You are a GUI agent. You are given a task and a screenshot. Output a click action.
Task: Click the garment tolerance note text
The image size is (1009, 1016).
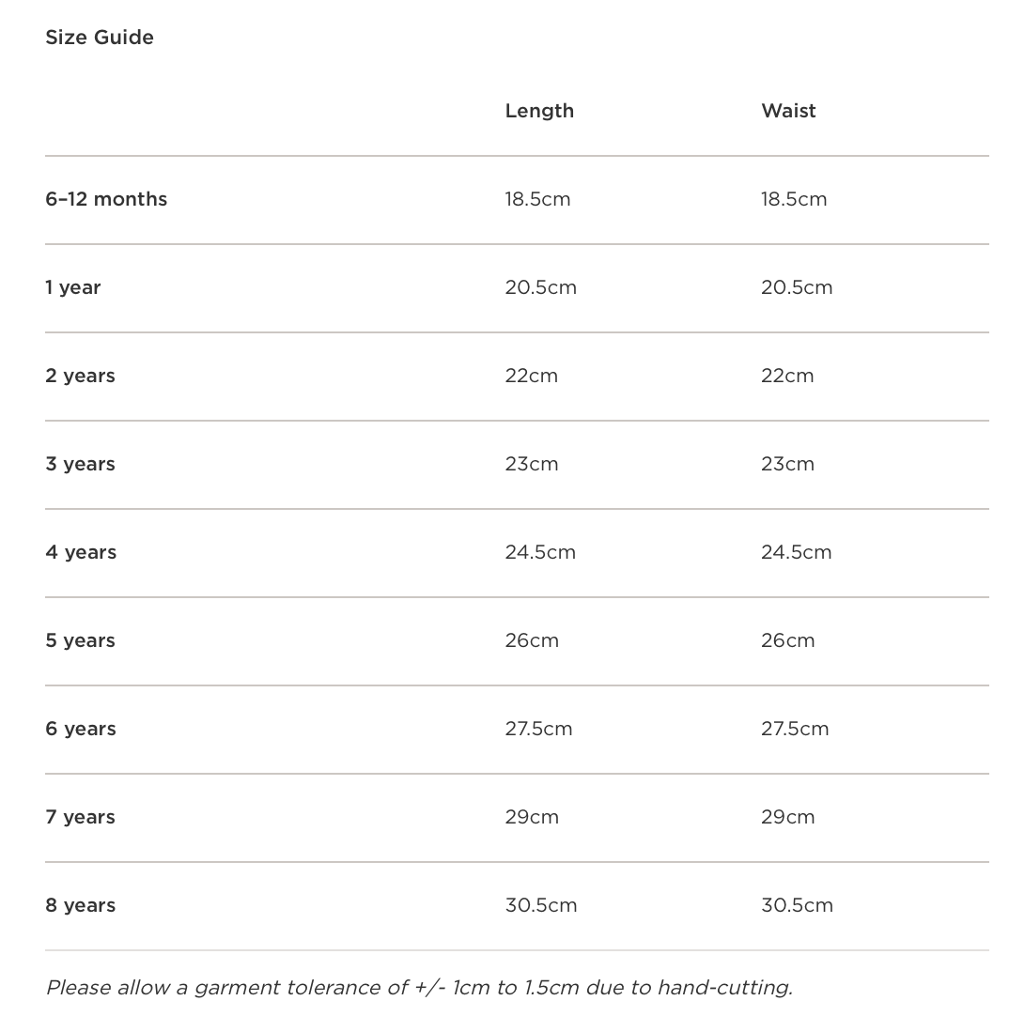click(419, 988)
